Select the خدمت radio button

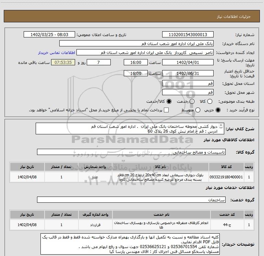point(192,101)
